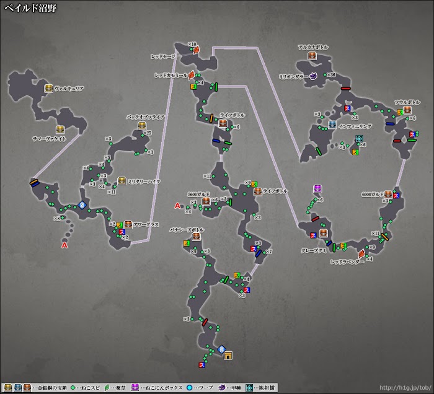Pick the red herb icon for レッドカモミール

pos(191,75)
